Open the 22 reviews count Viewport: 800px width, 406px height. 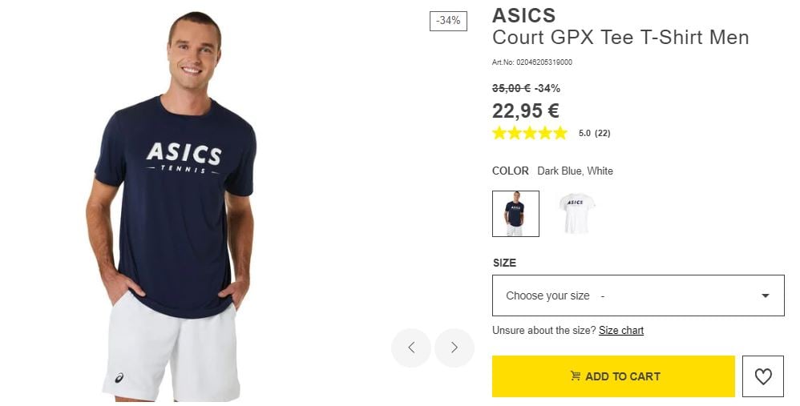coord(603,133)
